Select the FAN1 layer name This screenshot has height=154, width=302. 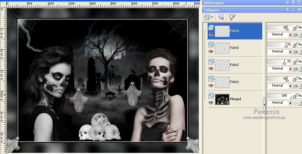pyautogui.click(x=234, y=82)
